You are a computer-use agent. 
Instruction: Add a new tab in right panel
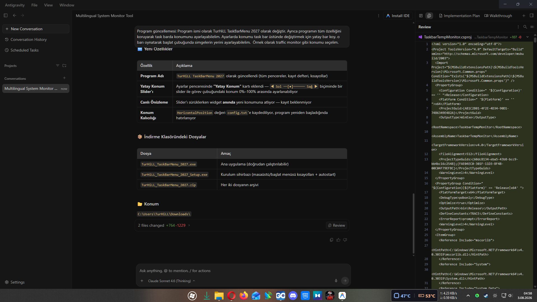[x=524, y=16]
